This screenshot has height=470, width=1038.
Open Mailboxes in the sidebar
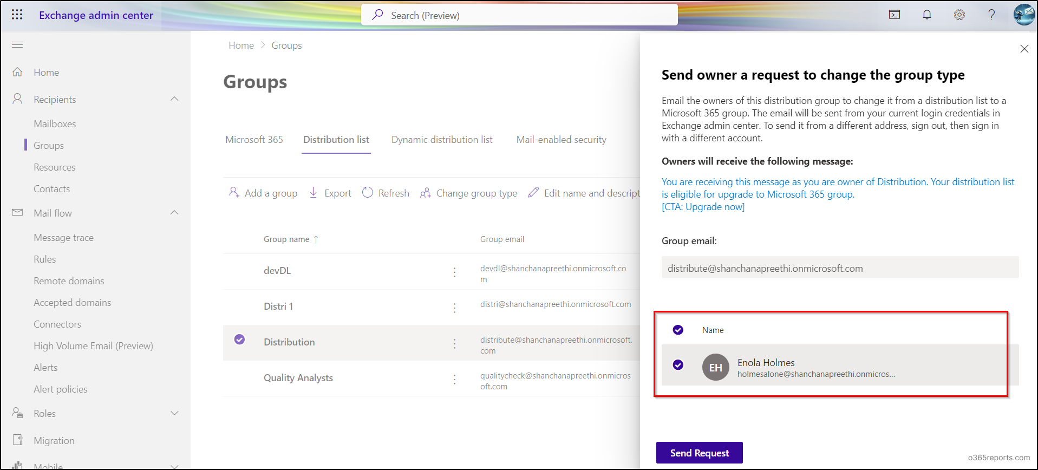[x=55, y=124]
